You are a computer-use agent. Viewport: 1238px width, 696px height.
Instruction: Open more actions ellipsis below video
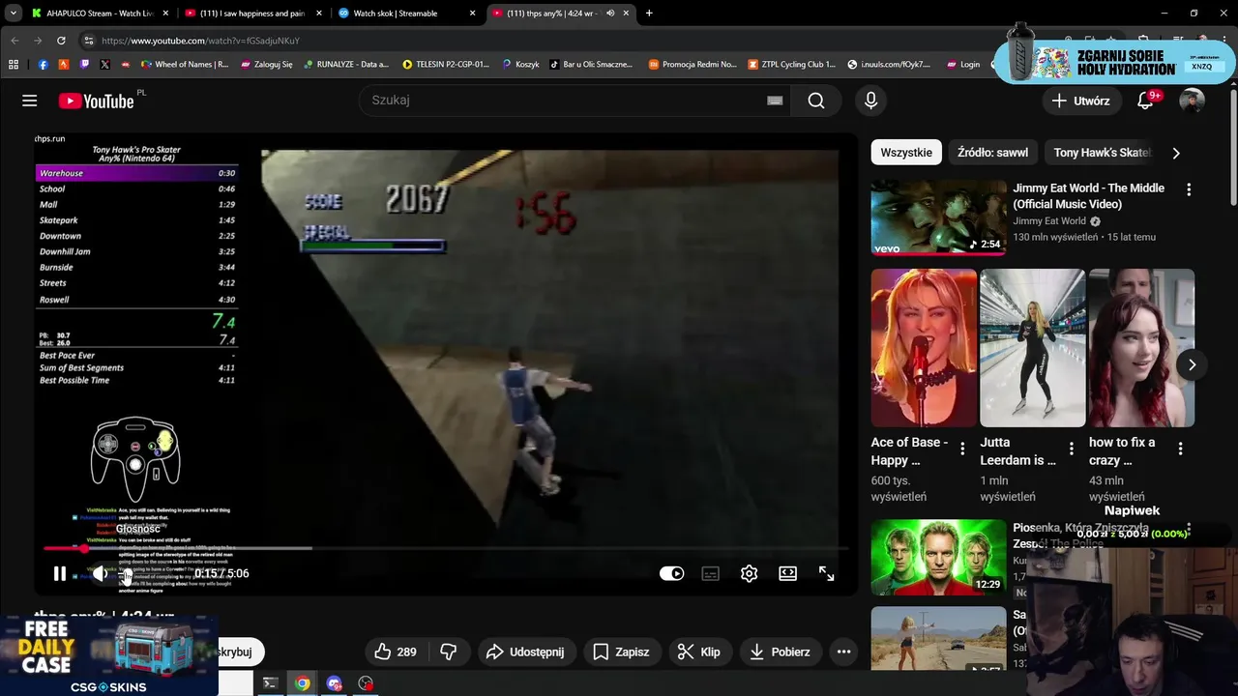pos(843,652)
